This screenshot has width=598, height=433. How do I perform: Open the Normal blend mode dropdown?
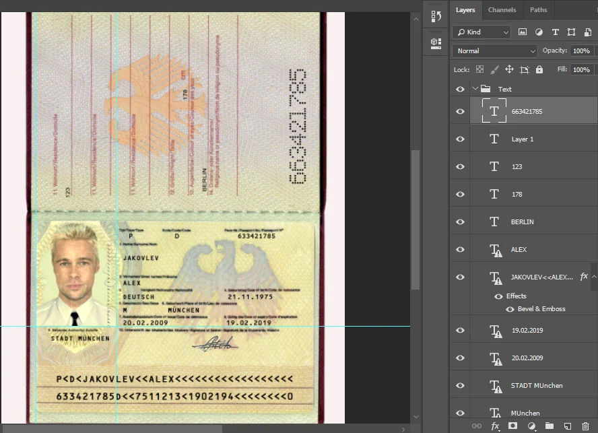coord(495,51)
